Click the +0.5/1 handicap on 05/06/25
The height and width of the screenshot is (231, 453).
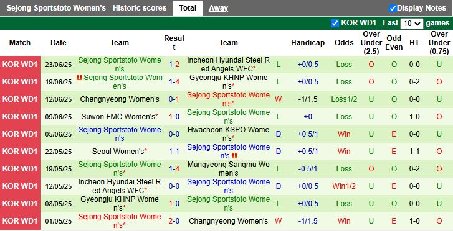point(308,134)
